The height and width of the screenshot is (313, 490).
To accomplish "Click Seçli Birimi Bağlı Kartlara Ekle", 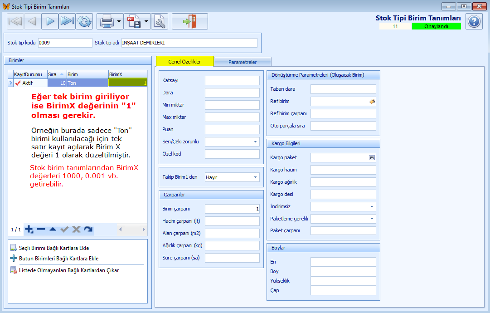I will (54, 248).
